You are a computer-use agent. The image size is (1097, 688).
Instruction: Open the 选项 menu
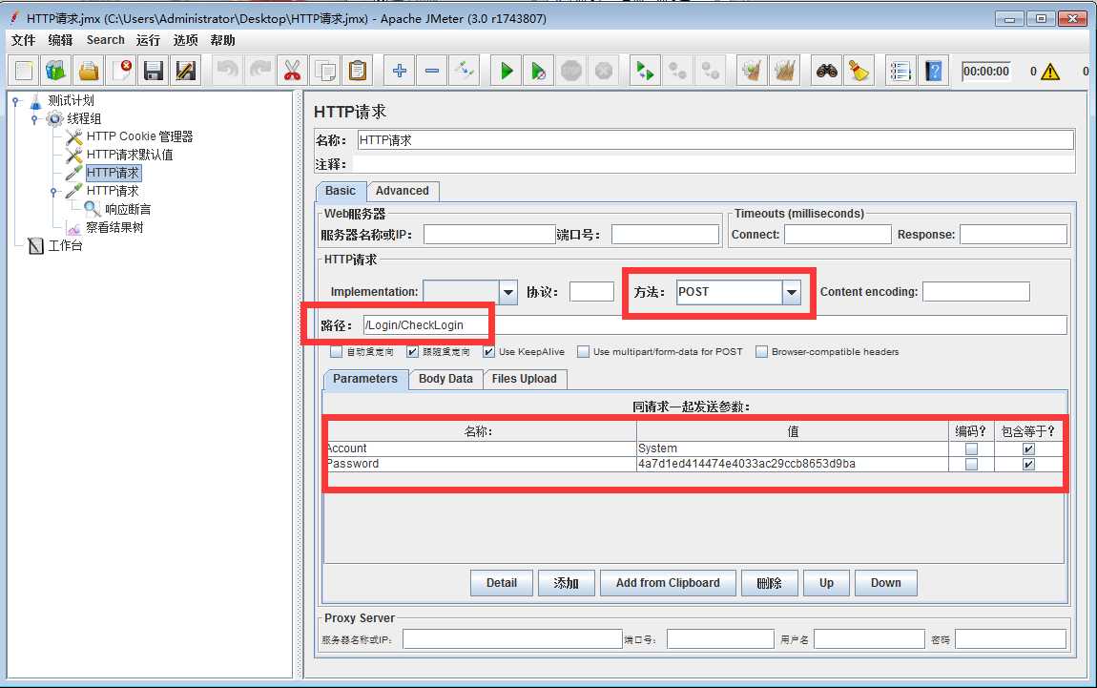[185, 40]
